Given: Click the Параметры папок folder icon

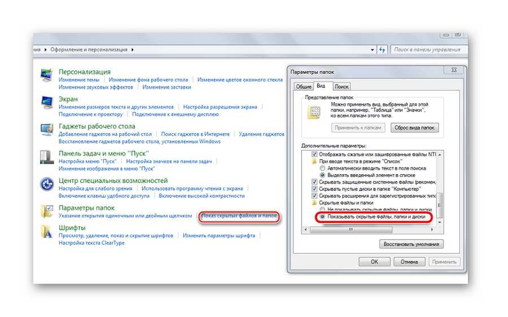Looking at the screenshot, I should coord(46,212).
